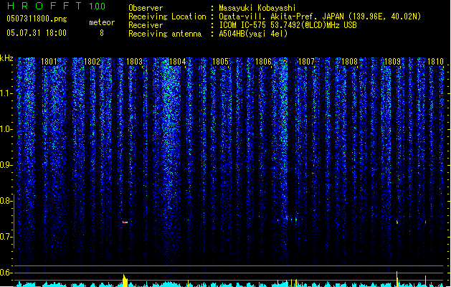Screen dimensions: 451x287
Task: Select the filename 0507311800.png
Action: tap(37, 19)
